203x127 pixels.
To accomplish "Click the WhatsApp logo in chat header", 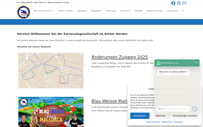I will pyautogui.click(x=159, y=63).
